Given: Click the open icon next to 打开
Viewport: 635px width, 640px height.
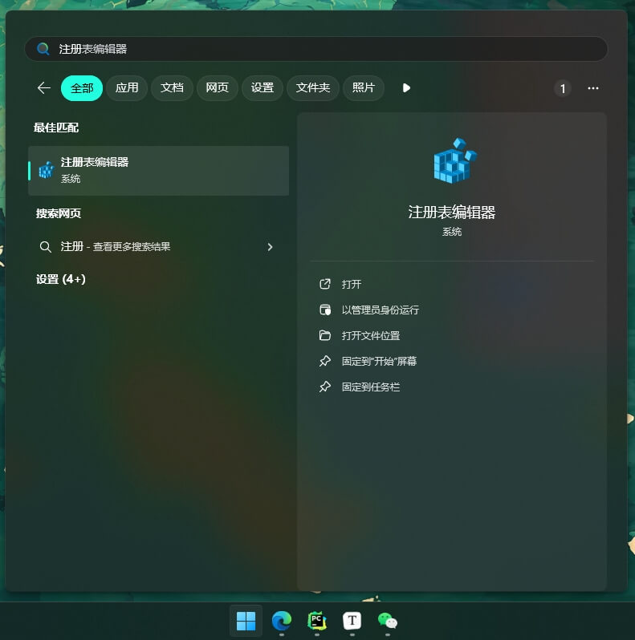Looking at the screenshot, I should 325,284.
